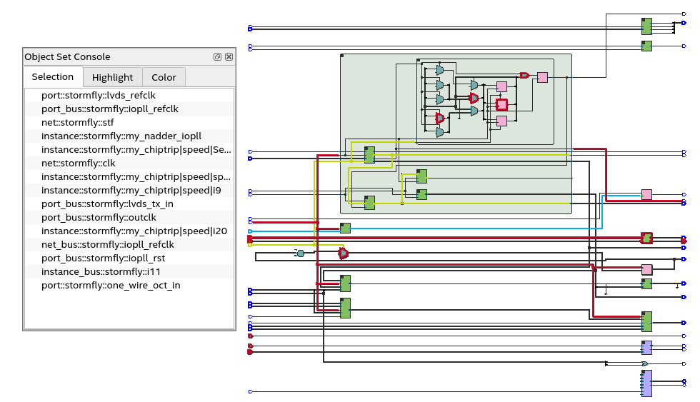Click the red-outlined pink register in the hierarchy block

pyautogui.click(x=501, y=104)
